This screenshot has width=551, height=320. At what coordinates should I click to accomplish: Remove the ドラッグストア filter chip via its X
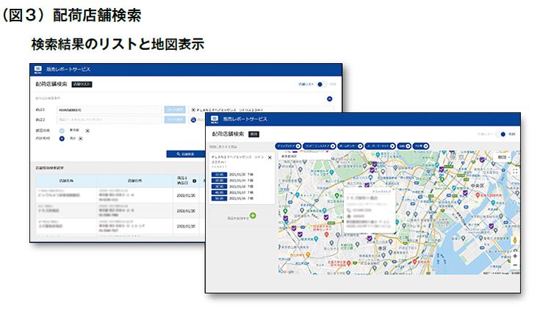pyautogui.click(x=298, y=146)
